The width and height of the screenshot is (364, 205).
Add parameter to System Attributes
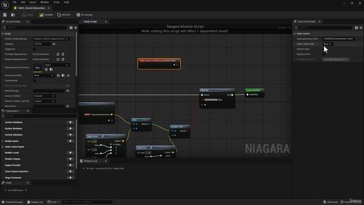coord(71,122)
